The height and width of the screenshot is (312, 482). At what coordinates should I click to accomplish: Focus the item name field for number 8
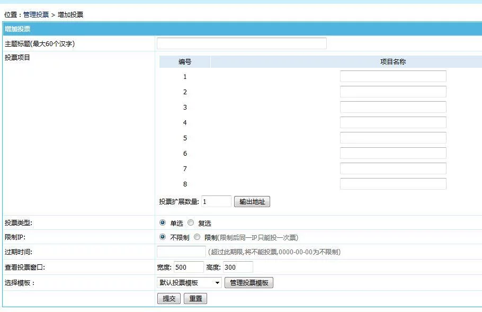coord(393,184)
